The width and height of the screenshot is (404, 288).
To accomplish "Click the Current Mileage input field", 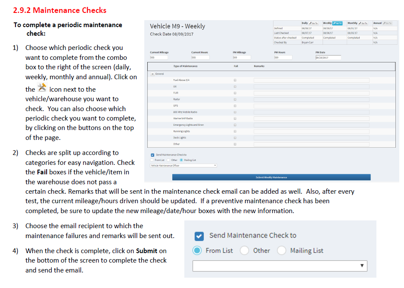I will coord(158,58).
